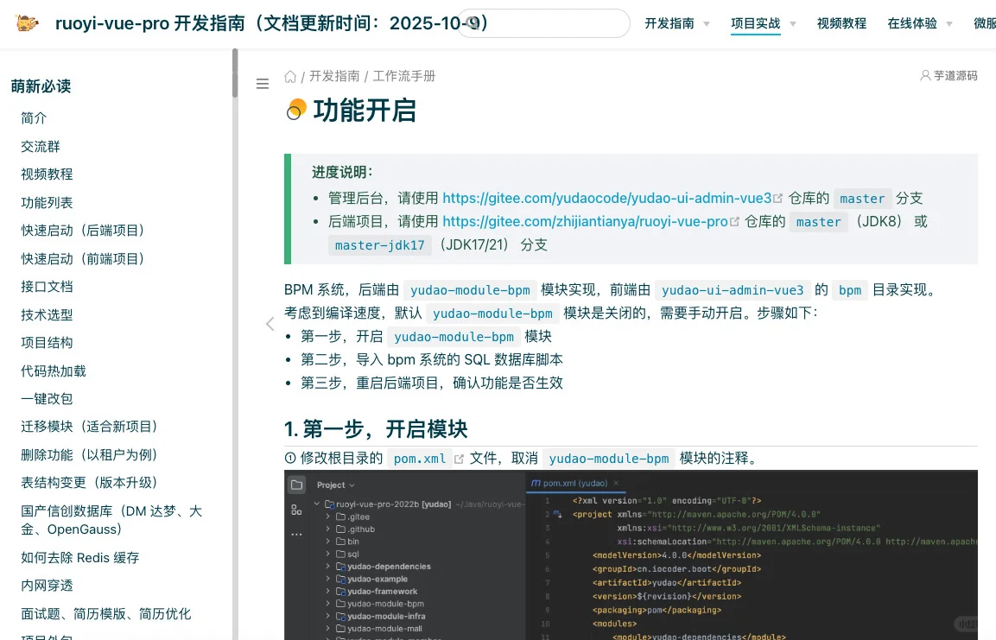Open the yudao-ui-admin-vue3 gitee link
996x640 pixels.
pos(606,198)
